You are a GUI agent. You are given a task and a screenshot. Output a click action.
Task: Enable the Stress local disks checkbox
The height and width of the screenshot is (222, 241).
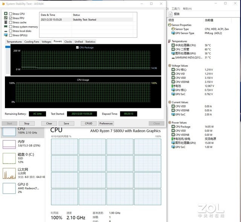(11, 31)
